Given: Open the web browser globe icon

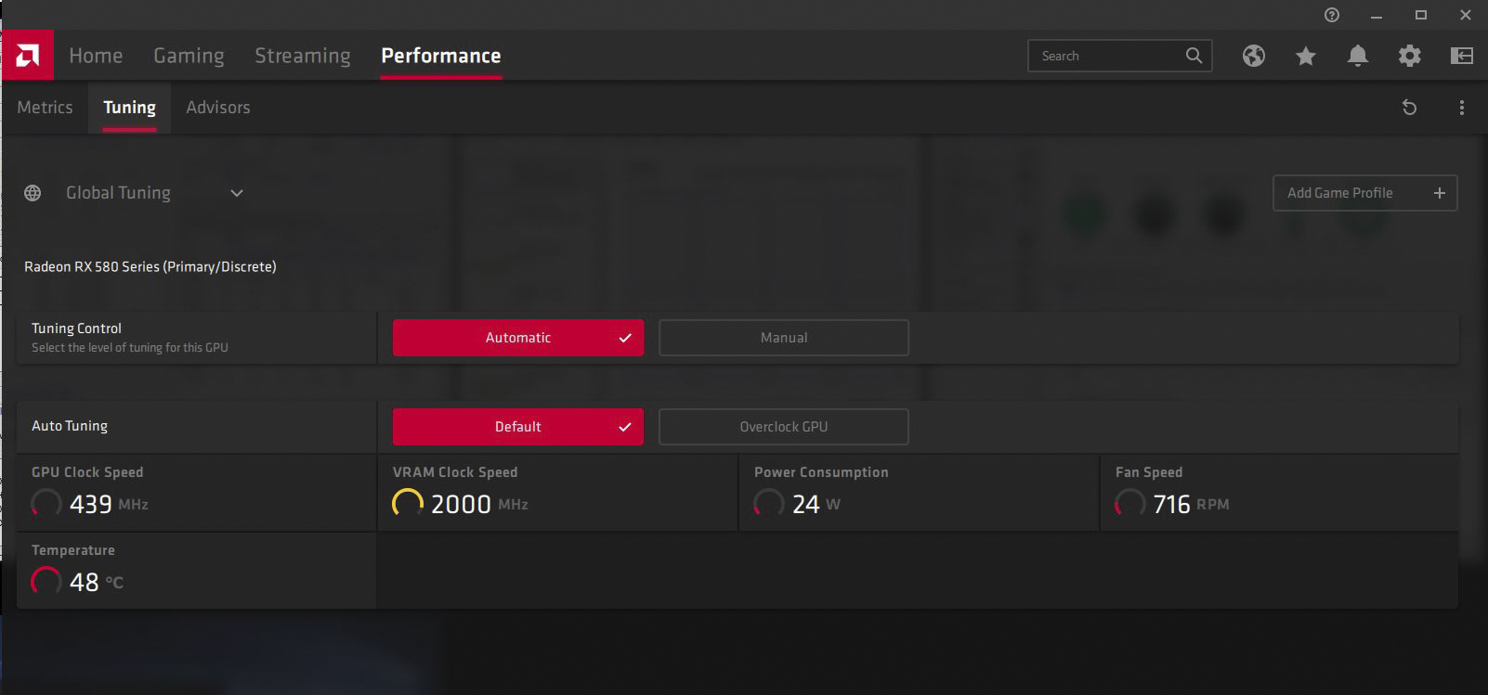Looking at the screenshot, I should [1254, 56].
